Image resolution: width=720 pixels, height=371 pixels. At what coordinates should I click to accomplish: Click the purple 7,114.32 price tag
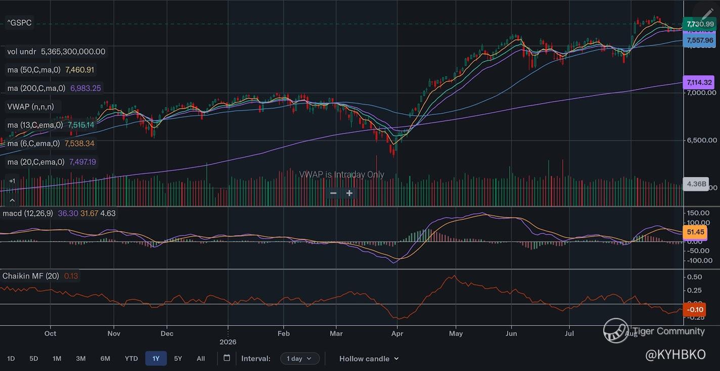[x=700, y=82]
